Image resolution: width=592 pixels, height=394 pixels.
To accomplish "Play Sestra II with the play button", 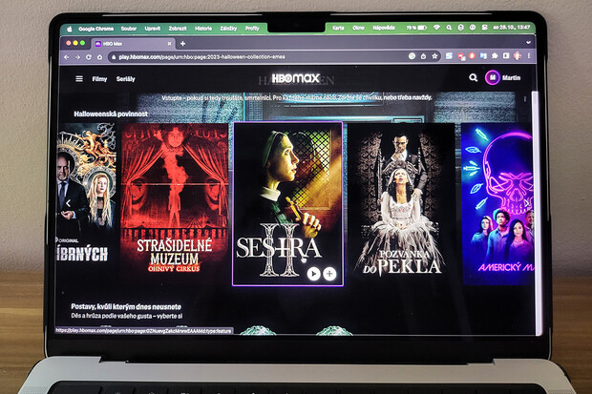I will [x=313, y=274].
